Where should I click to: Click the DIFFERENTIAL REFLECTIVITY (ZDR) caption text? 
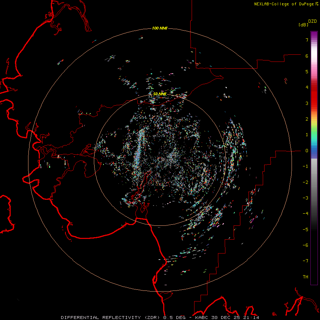(x=111, y=318)
